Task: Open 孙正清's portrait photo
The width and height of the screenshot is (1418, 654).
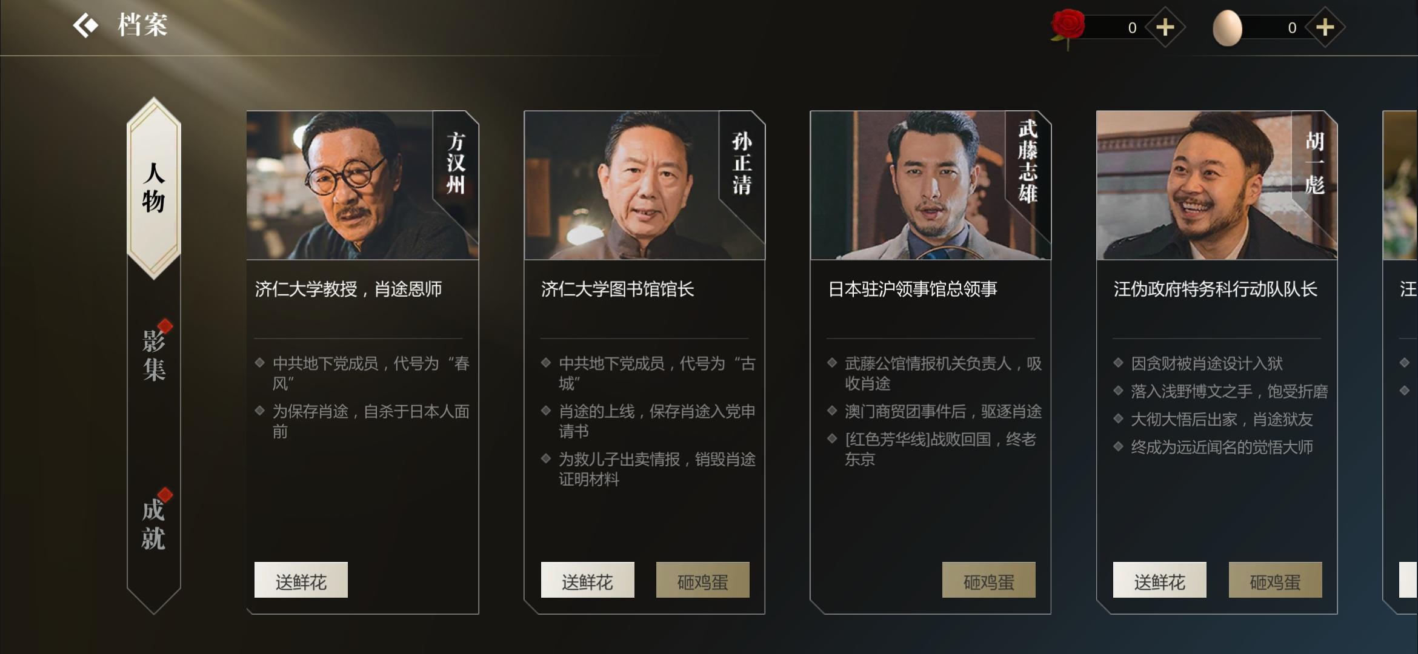Action: [x=645, y=185]
